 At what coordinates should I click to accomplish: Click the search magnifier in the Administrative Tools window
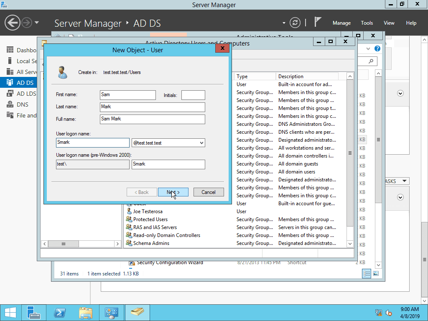[x=371, y=61]
